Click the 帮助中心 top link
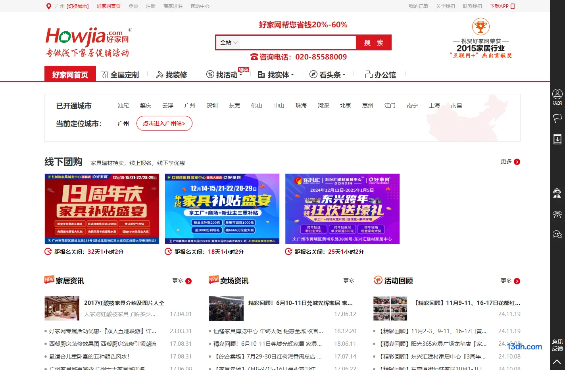 pos(200,6)
